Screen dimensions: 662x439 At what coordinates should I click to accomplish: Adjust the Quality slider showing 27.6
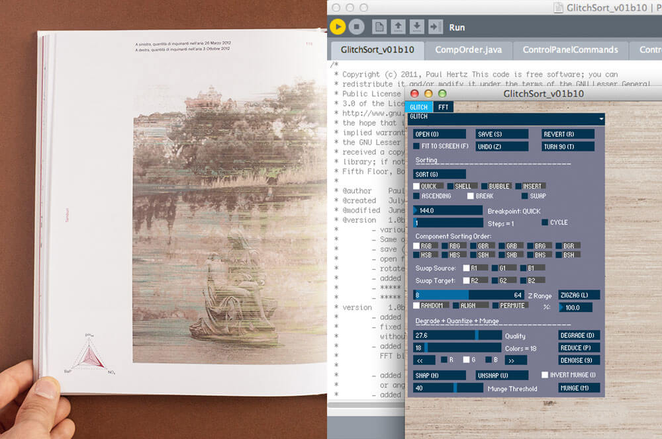pos(457,335)
